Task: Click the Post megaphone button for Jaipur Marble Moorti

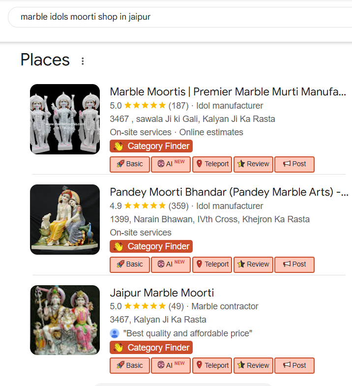Action: point(294,366)
